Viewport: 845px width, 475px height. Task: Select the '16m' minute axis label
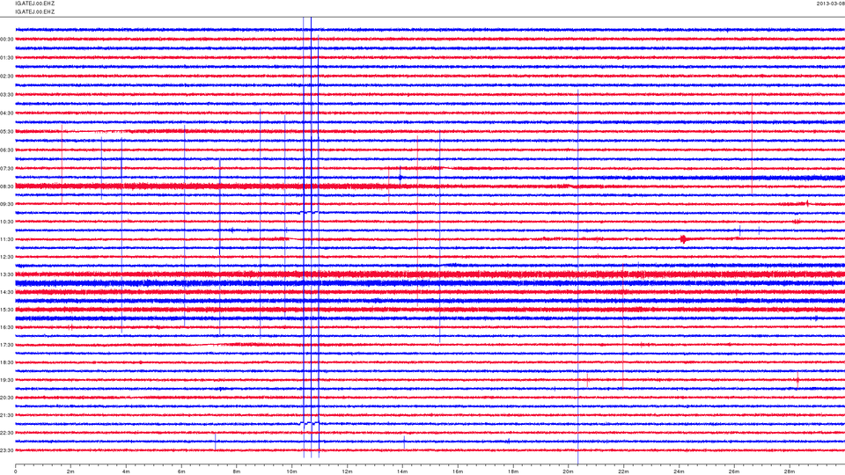point(458,471)
